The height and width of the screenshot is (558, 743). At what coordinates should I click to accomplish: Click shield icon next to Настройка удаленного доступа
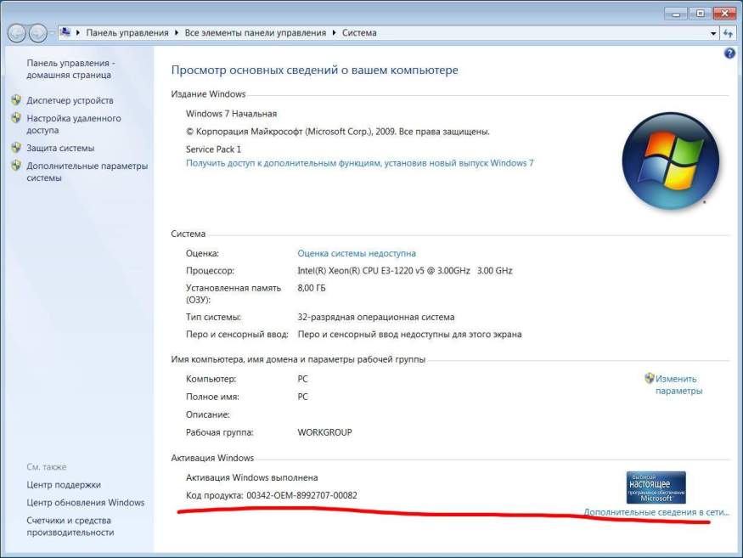16,117
